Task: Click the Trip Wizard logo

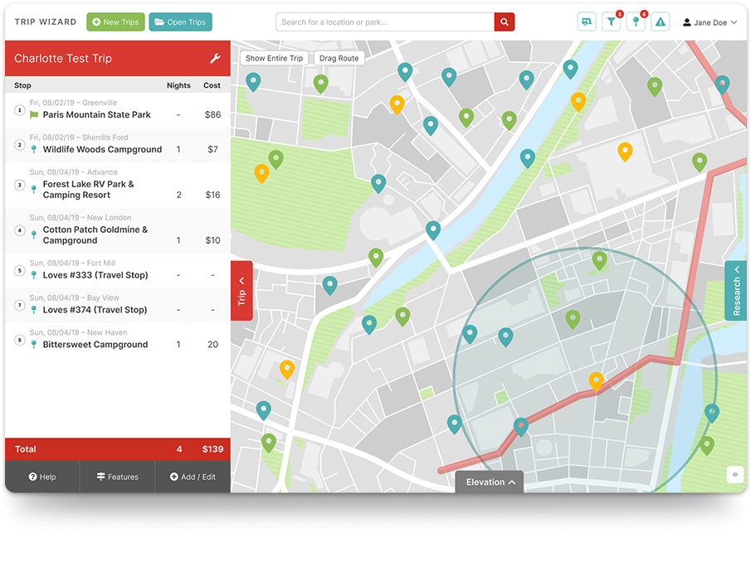Action: coord(46,22)
